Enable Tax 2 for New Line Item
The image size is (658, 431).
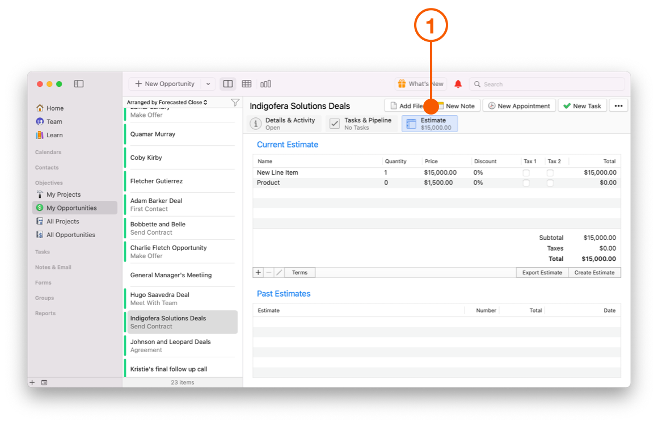click(x=550, y=173)
